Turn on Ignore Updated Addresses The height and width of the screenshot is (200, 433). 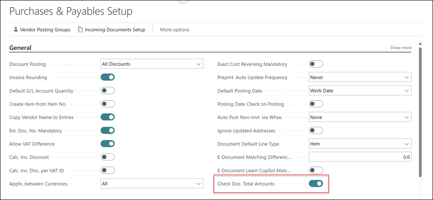click(x=316, y=130)
